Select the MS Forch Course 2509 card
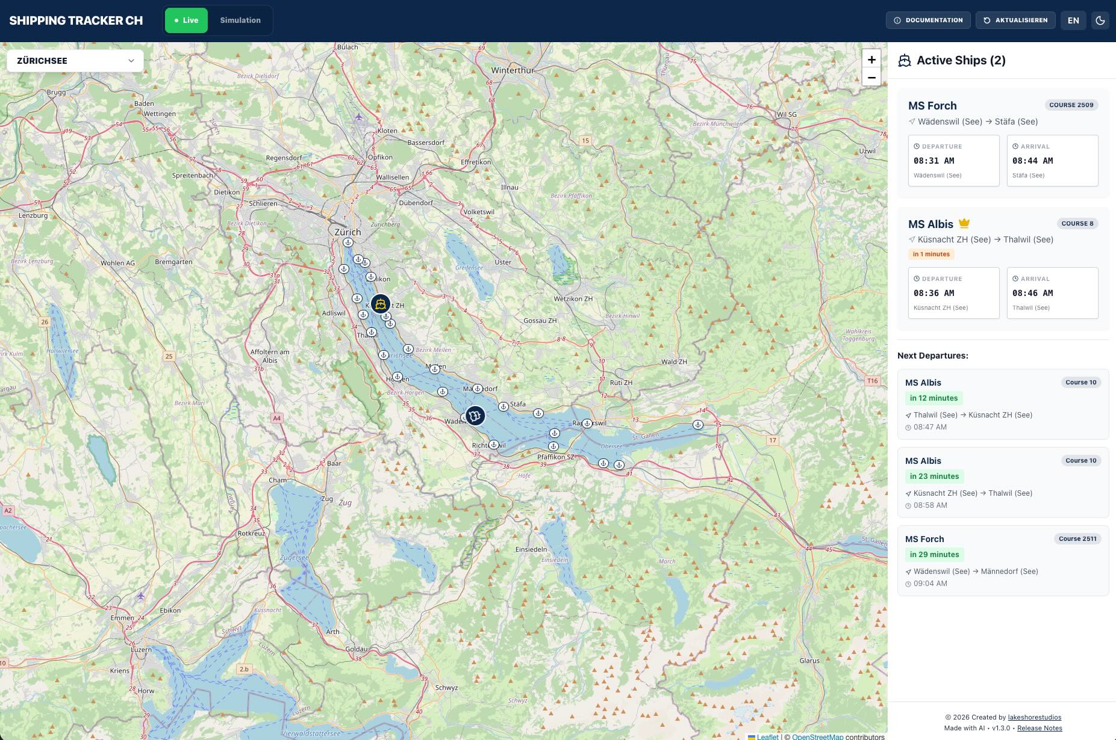This screenshot has width=1116, height=740. point(1003,144)
